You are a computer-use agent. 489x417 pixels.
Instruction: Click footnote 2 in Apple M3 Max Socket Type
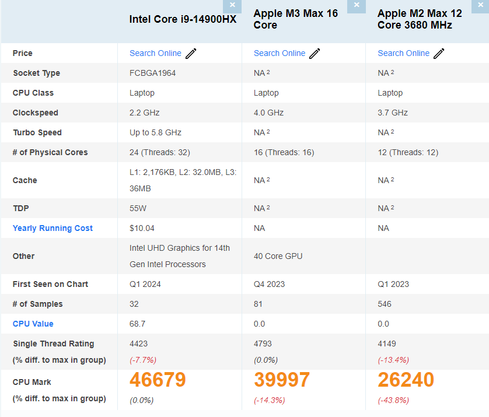point(268,72)
